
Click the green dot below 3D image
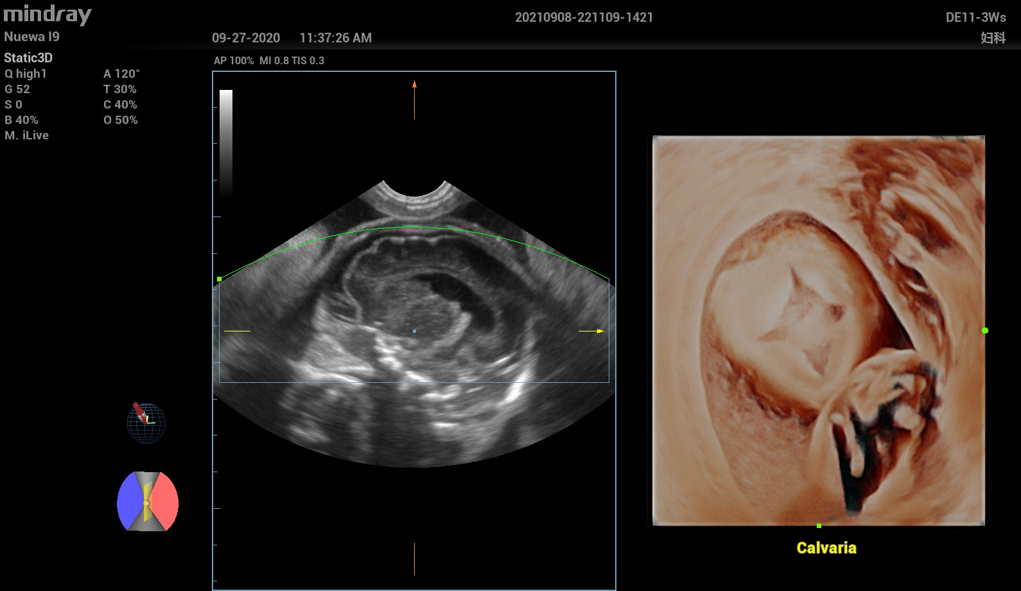point(819,525)
